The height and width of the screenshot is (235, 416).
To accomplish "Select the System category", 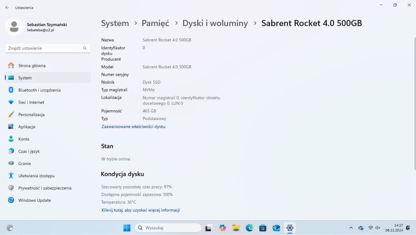I will click(48, 78).
